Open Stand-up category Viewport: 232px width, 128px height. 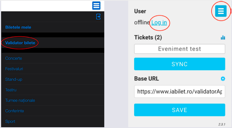14,79
